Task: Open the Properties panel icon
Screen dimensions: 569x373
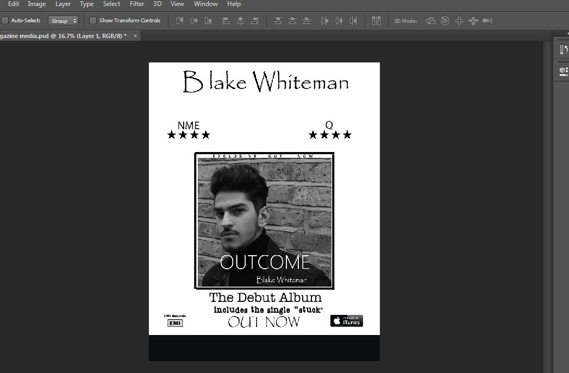Action: click(x=564, y=71)
